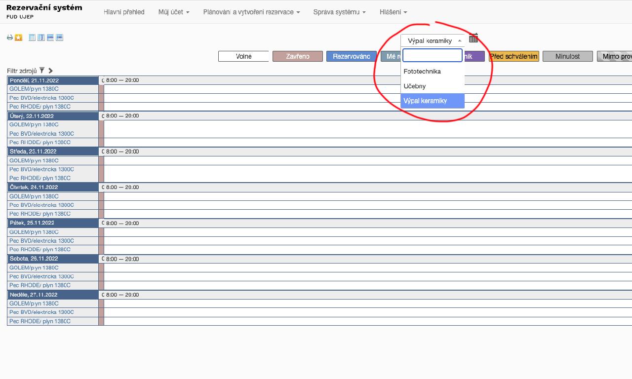Click the printer icon to print schedule
This screenshot has height=379, width=632.
(x=9, y=38)
